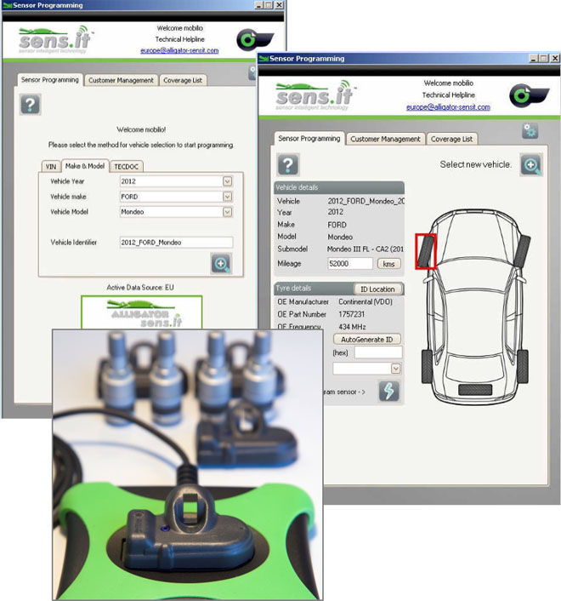
Task: Click 'Select new vehicle.' text
Action: (x=476, y=164)
